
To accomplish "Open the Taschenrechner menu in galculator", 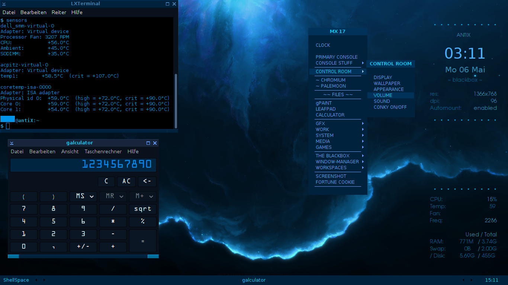I will point(103,151).
